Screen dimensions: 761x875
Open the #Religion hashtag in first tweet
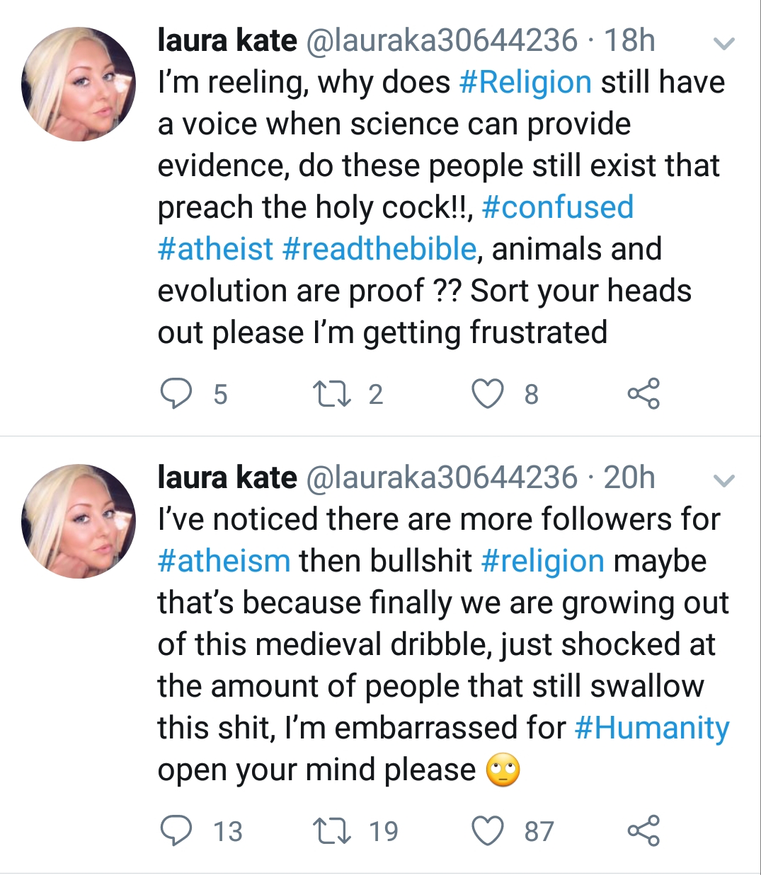(x=525, y=82)
